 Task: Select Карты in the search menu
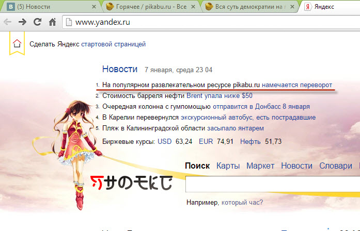228,166
